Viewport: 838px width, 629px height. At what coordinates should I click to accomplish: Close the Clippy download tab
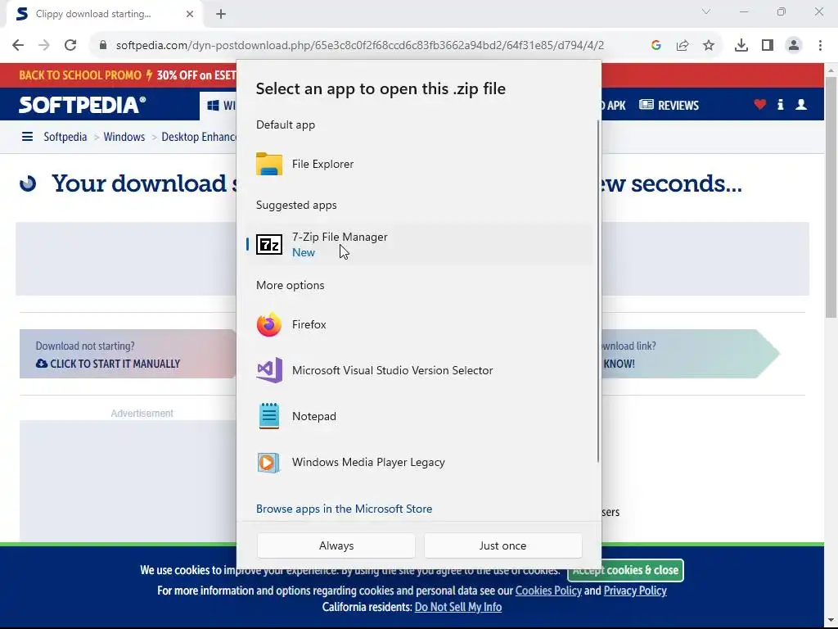190,14
